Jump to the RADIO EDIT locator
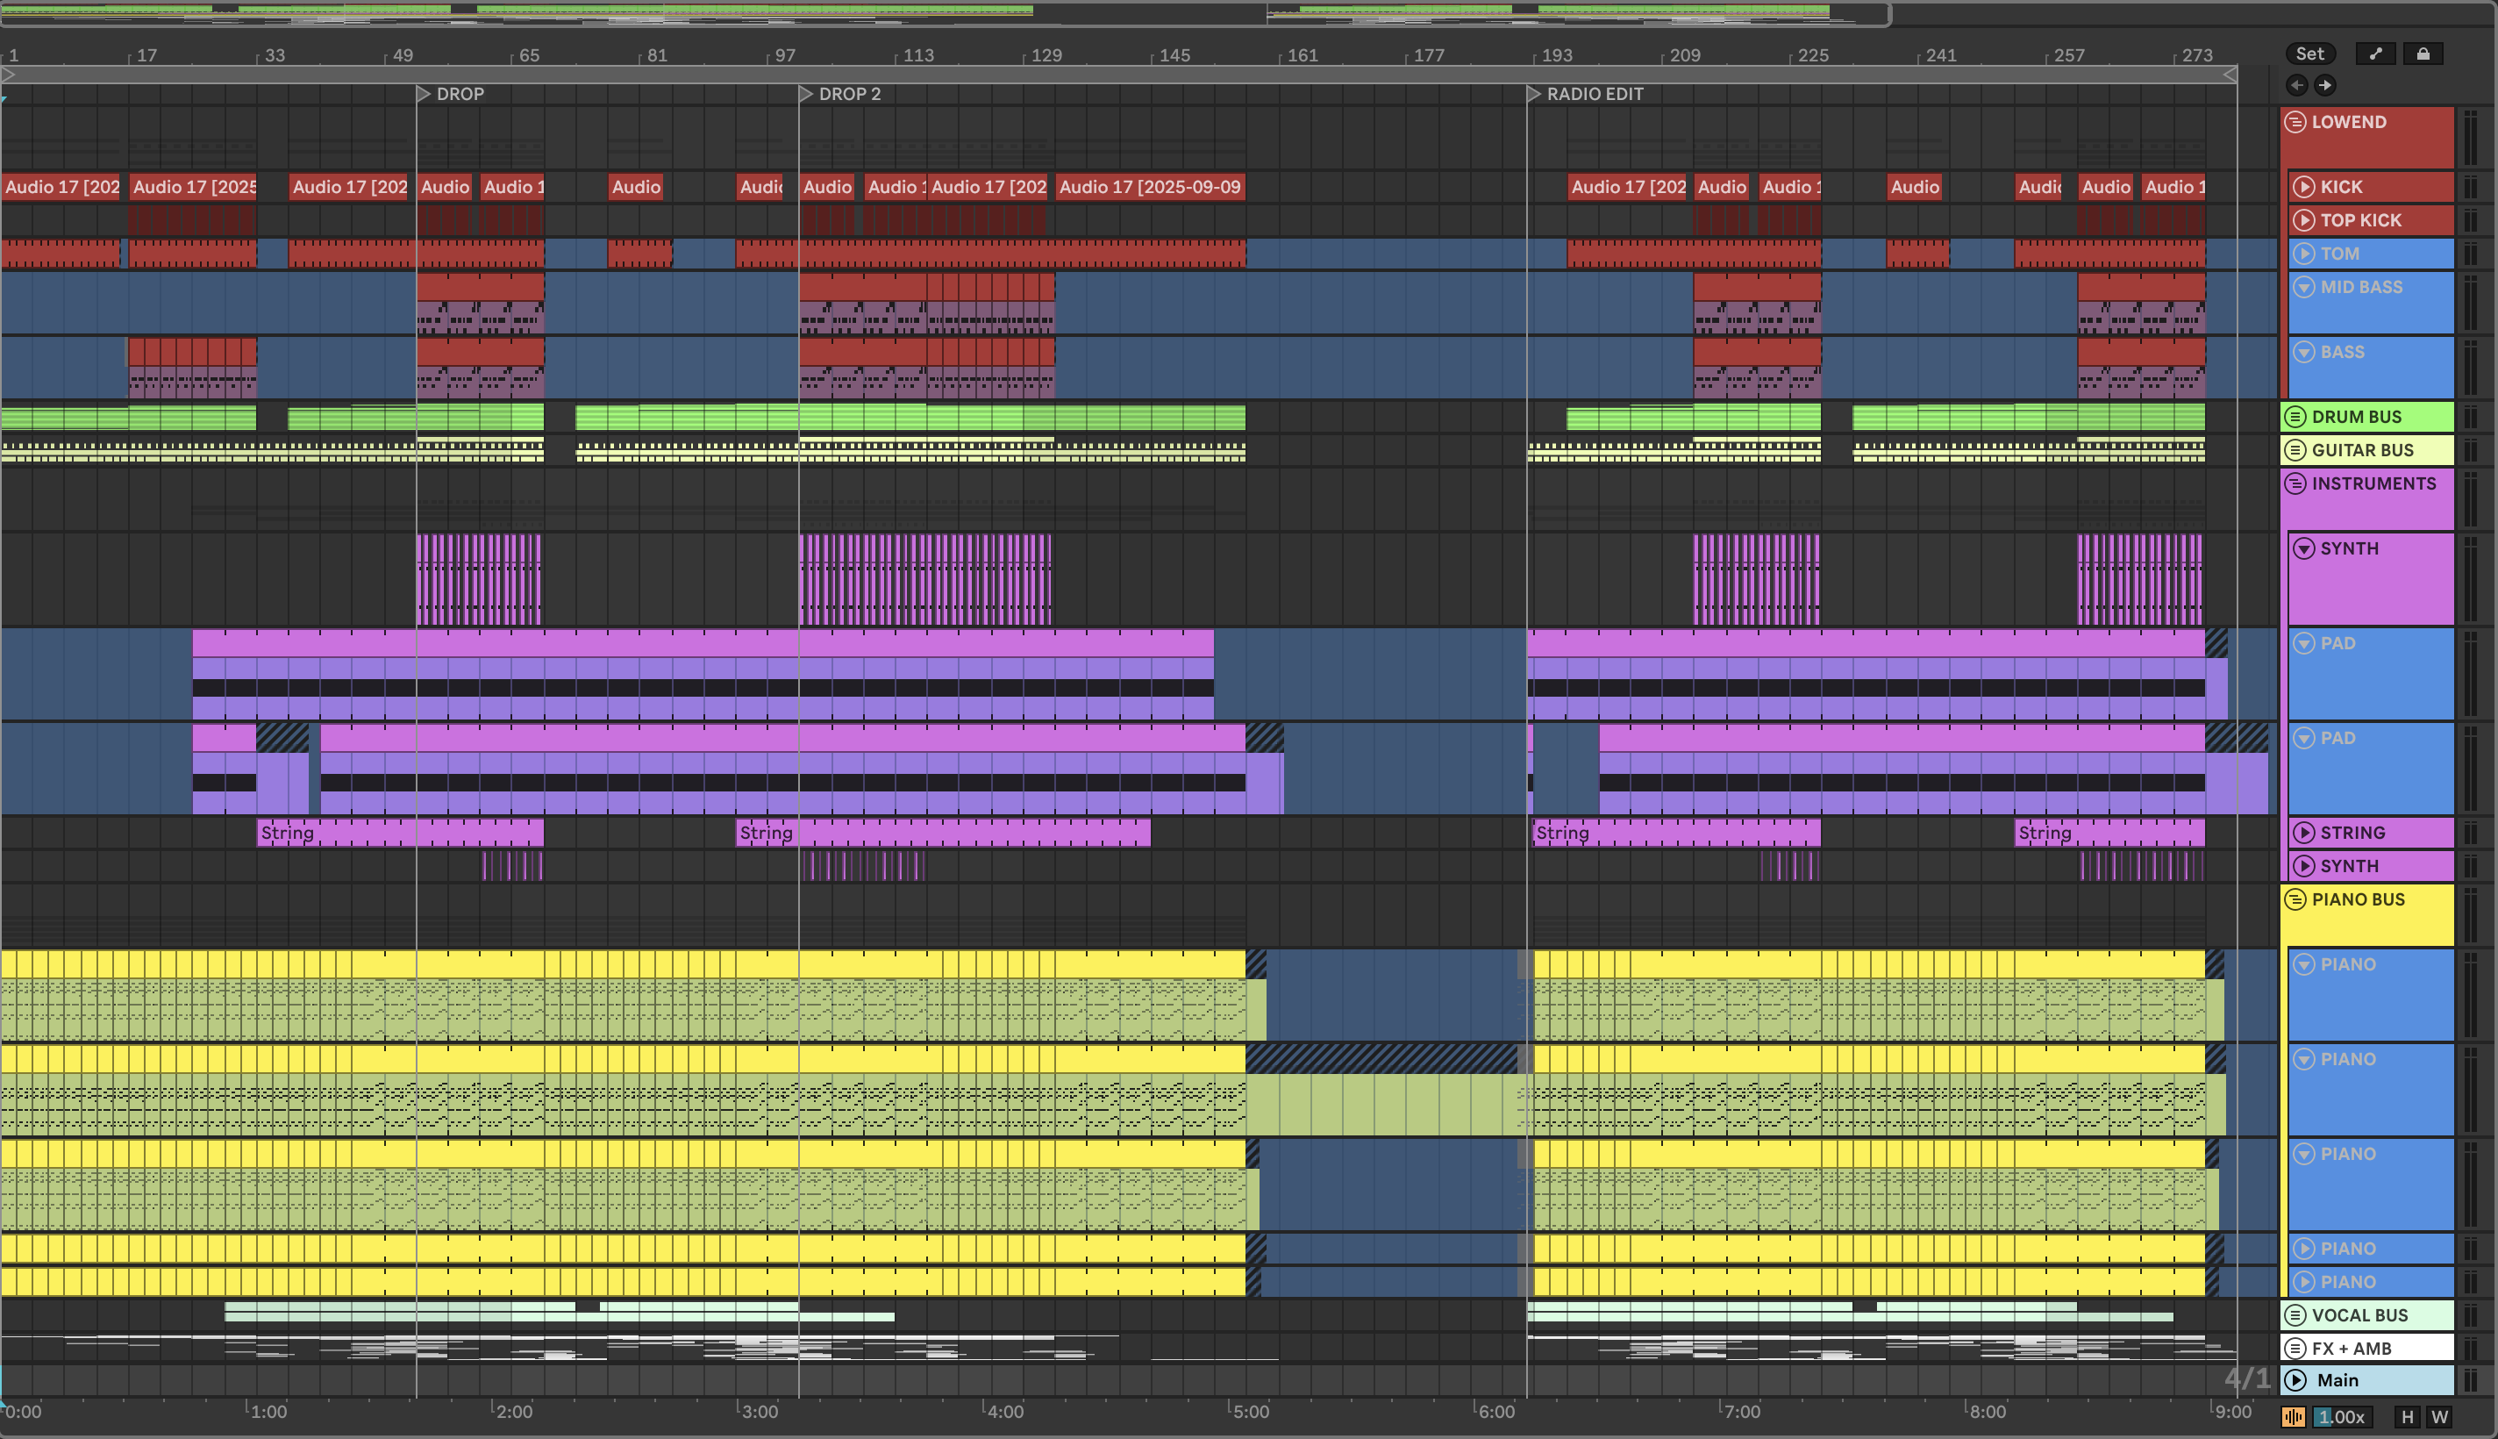Image resolution: width=2498 pixels, height=1439 pixels. click(x=1534, y=95)
